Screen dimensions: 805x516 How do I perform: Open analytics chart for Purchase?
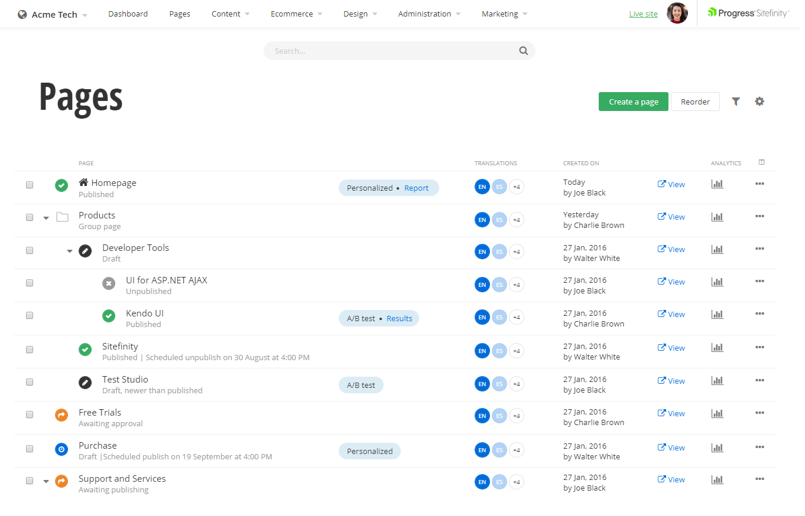pos(717,448)
